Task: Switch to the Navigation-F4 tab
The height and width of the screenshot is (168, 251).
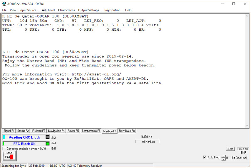Action: tap(56, 131)
